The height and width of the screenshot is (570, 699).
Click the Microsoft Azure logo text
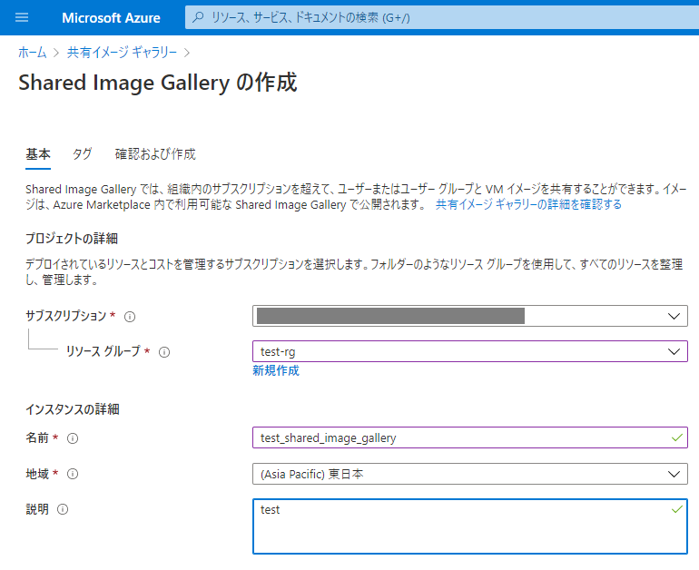[111, 18]
